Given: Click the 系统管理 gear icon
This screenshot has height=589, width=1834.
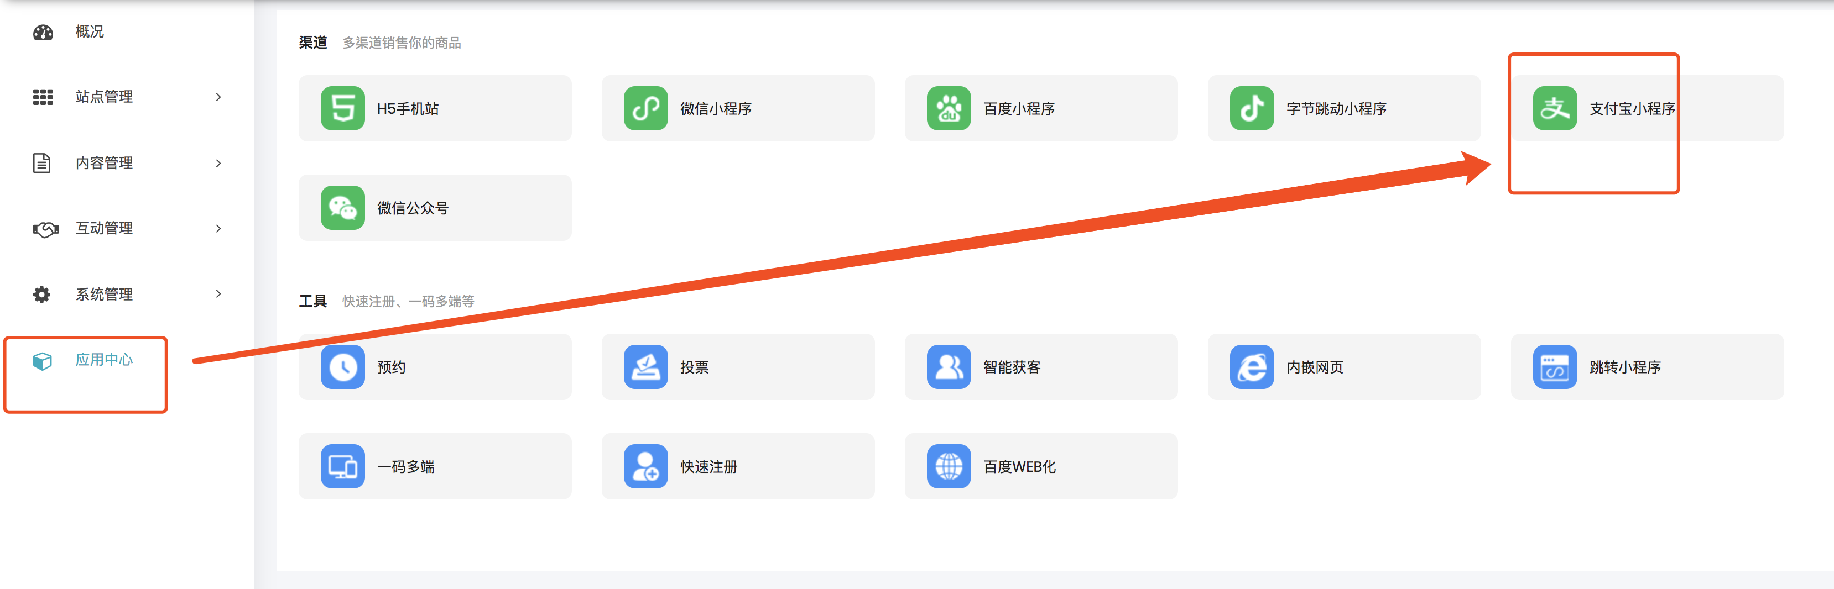Looking at the screenshot, I should pos(42,294).
